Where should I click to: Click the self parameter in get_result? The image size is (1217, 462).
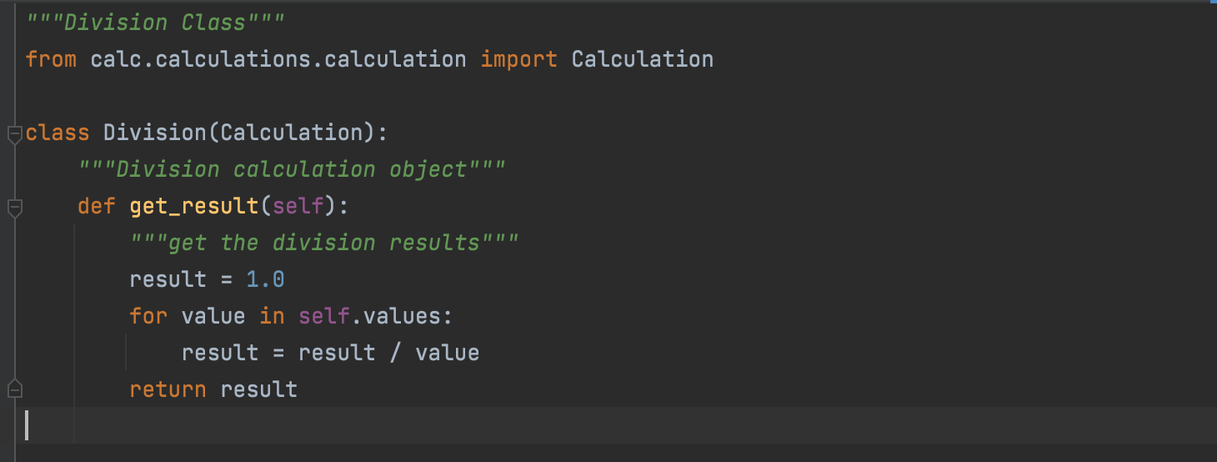(x=298, y=206)
